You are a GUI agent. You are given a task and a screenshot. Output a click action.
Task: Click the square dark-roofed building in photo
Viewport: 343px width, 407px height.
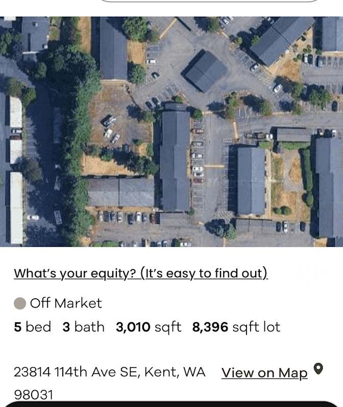pyautogui.click(x=205, y=71)
